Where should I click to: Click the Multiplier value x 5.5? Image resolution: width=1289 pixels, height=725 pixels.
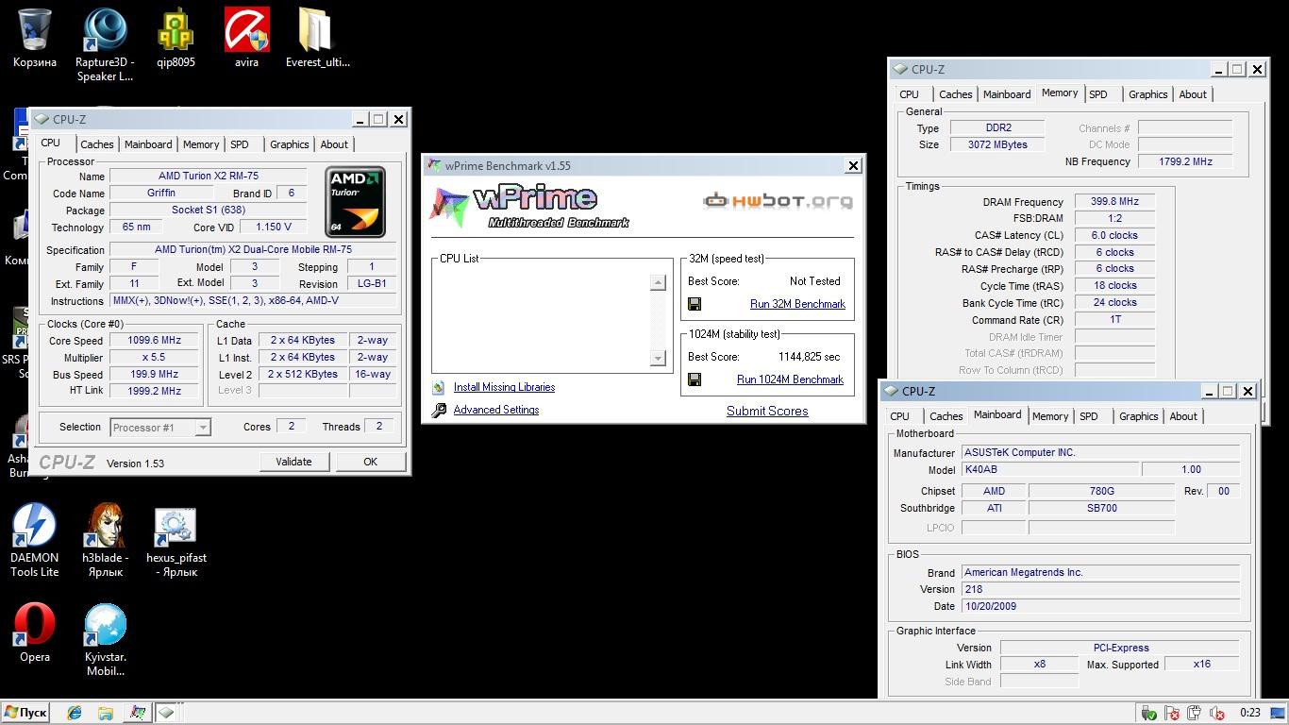155,358
